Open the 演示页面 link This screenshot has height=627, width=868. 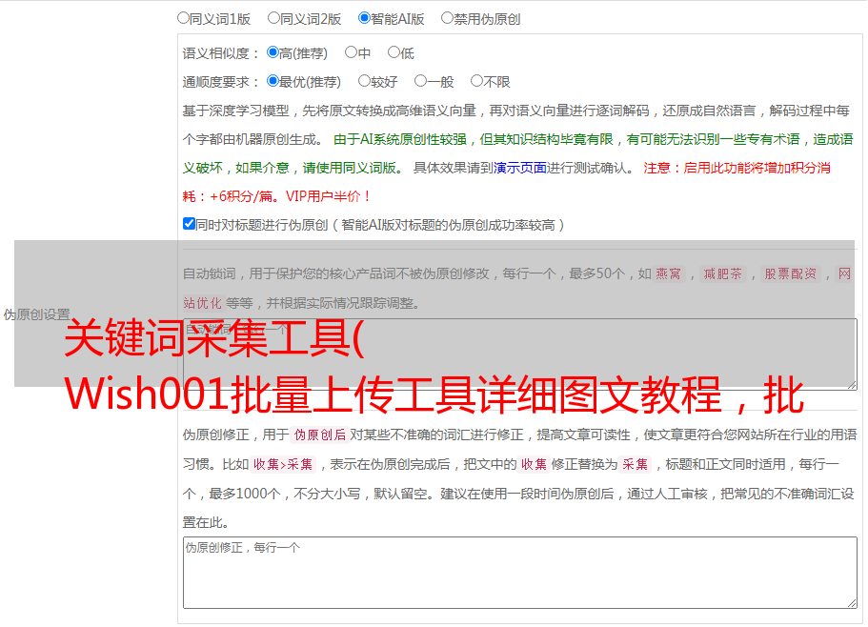[519, 168]
